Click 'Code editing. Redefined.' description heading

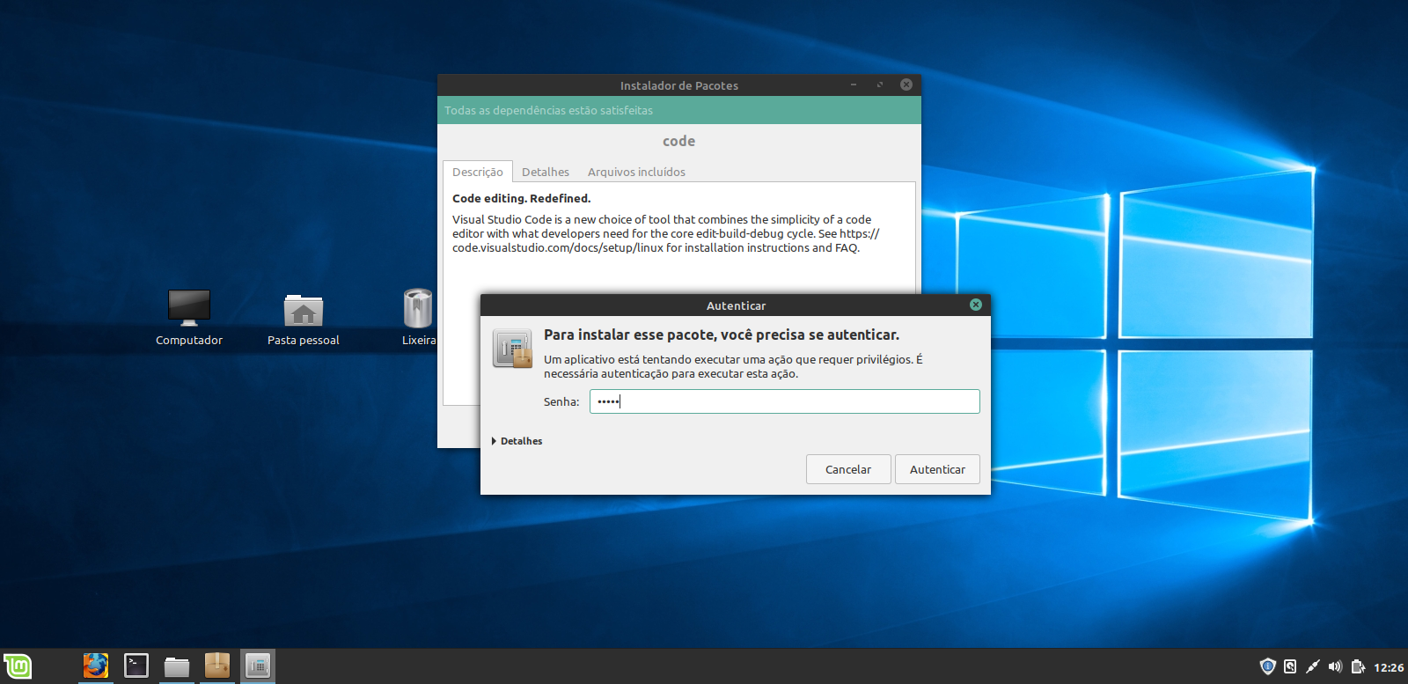522,198
